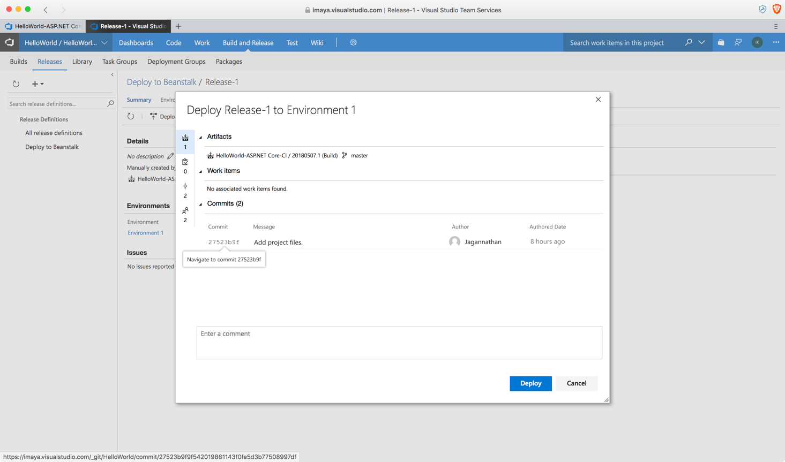This screenshot has height=462, width=785.
Task: Refresh the release summary toolbar icon
Action: (x=131, y=116)
